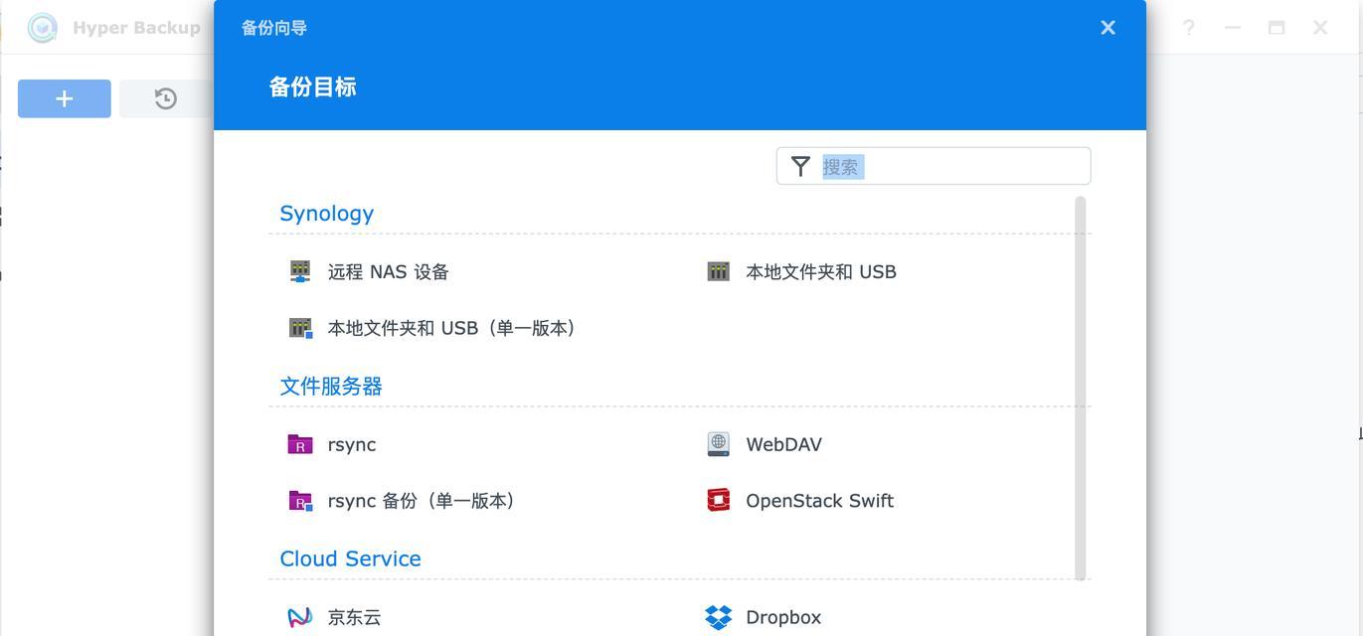Image resolution: width=1363 pixels, height=636 pixels.
Task: Open the Hyper Backup help question mark
Action: click(x=1189, y=28)
